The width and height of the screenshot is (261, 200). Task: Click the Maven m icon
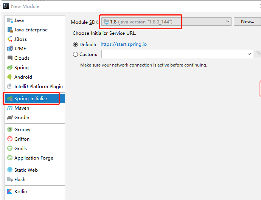(10, 108)
